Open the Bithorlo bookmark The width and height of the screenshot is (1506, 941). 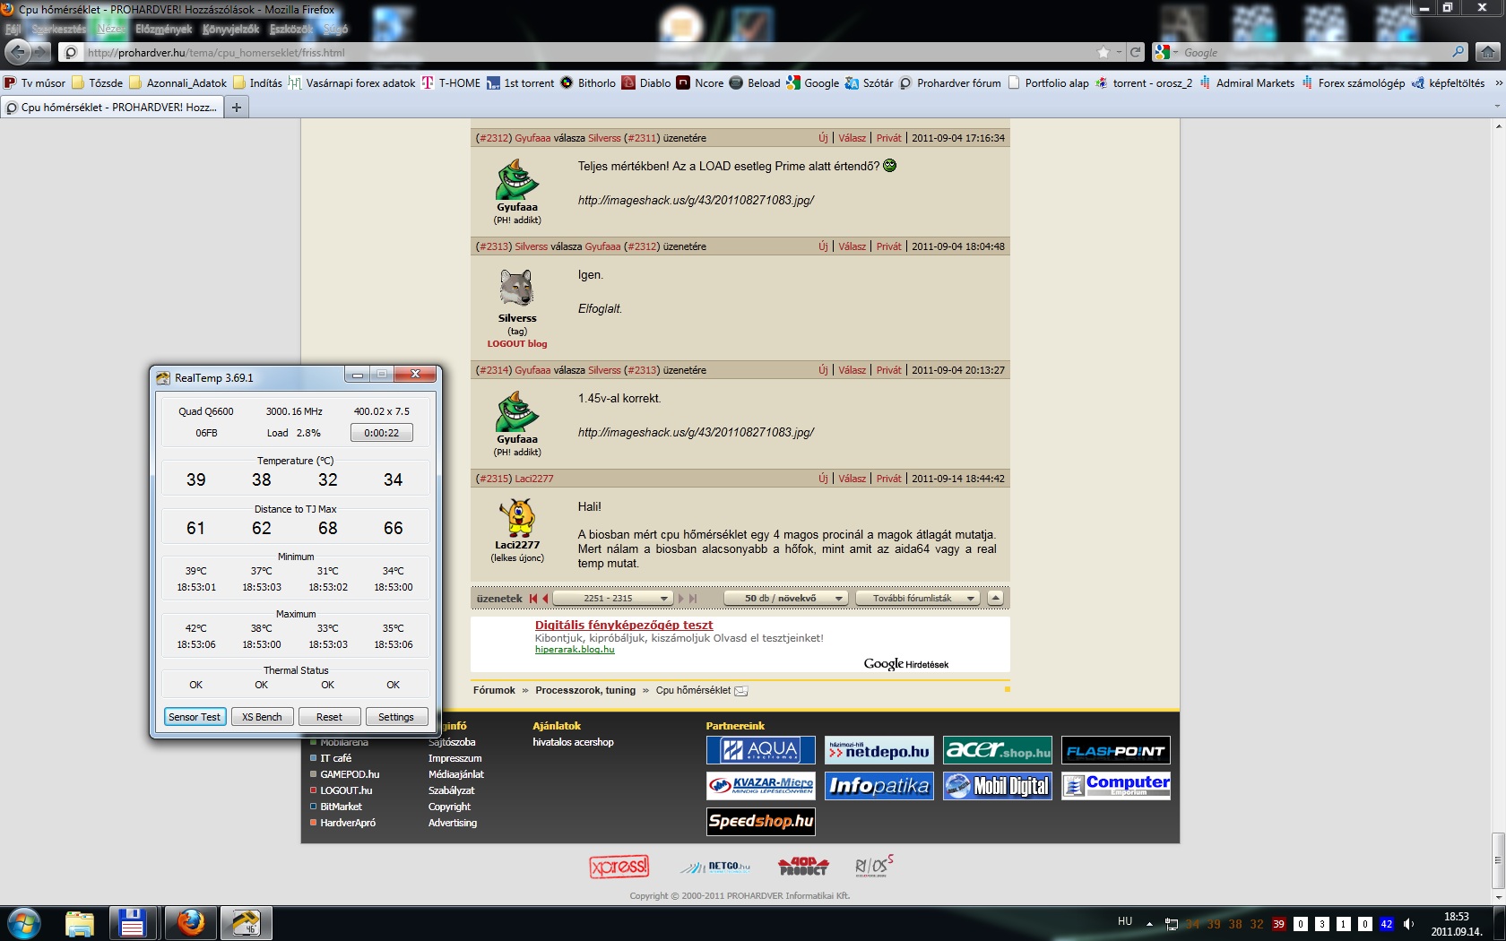click(588, 83)
